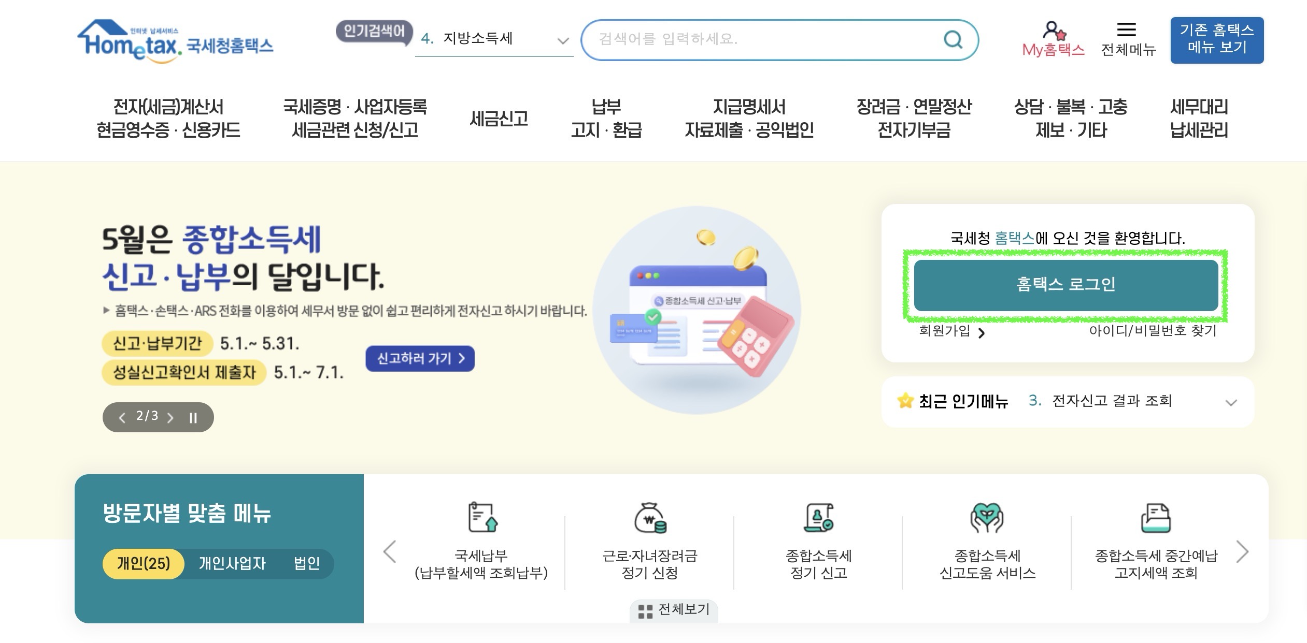Expand 전체보기 under visitor menu
1307x643 pixels.
(x=674, y=610)
